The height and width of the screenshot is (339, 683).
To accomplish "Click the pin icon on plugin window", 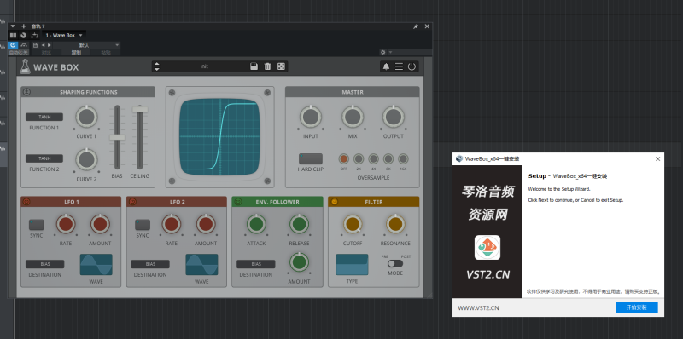I will [416, 26].
